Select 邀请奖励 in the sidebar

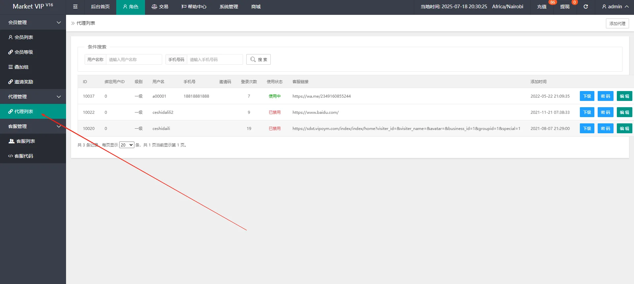[24, 82]
